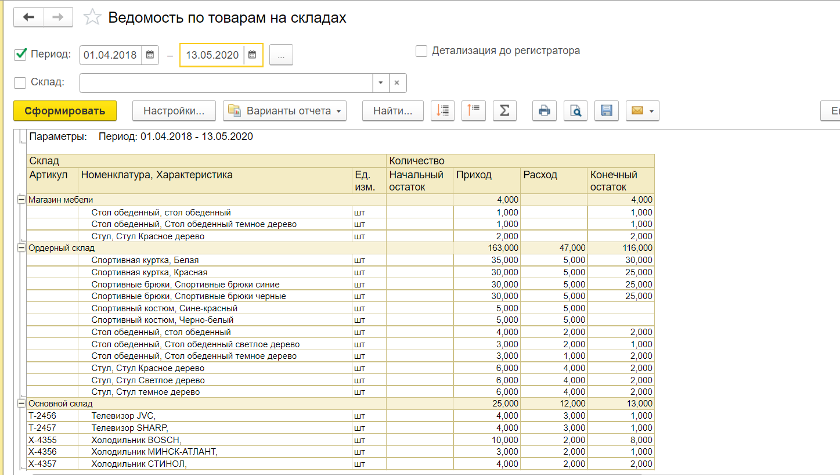Screen dimensions: 840x475
Task: Click the collapse all groups icon
Action: point(474,110)
